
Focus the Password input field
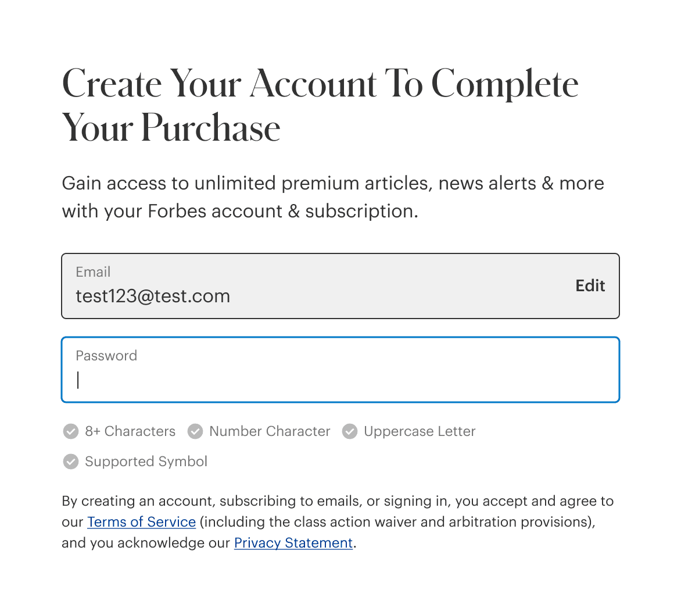[x=340, y=370]
